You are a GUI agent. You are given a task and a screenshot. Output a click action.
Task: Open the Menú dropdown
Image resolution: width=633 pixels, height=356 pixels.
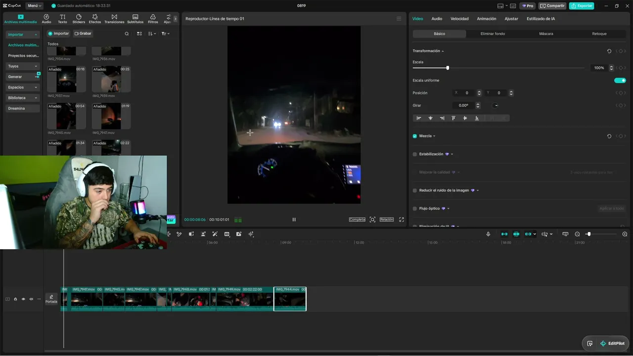34,6
